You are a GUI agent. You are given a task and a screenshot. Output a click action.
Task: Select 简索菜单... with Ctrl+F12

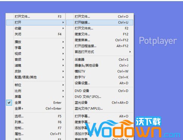pos(100,40)
